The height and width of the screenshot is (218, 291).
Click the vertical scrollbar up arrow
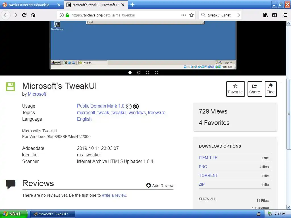click(x=289, y=23)
